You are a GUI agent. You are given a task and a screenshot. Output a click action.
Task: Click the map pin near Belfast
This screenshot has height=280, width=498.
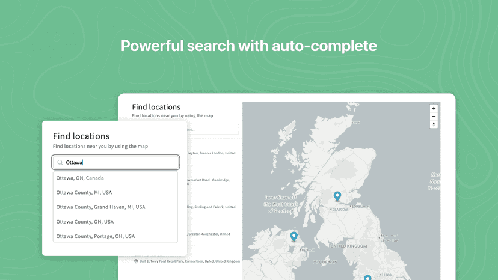294,237
